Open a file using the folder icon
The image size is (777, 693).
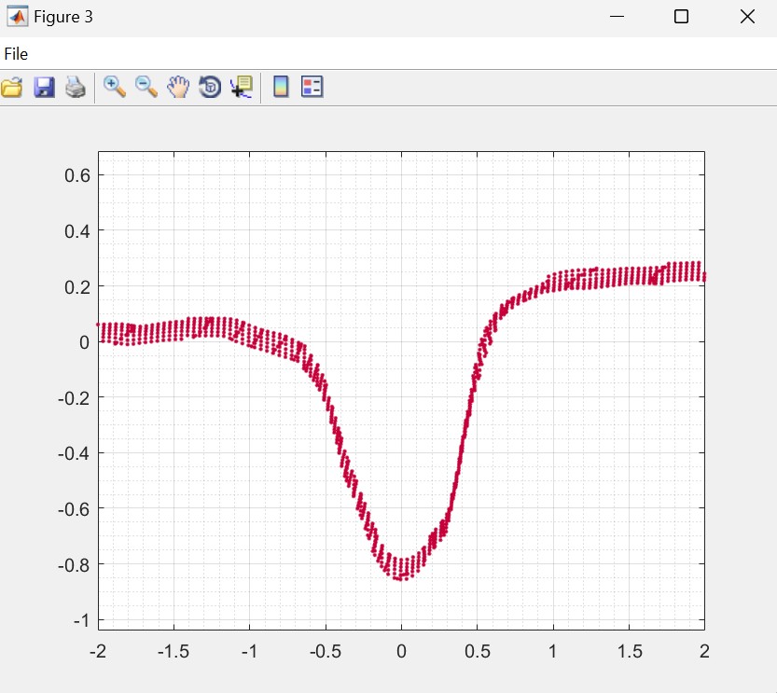[x=12, y=88]
